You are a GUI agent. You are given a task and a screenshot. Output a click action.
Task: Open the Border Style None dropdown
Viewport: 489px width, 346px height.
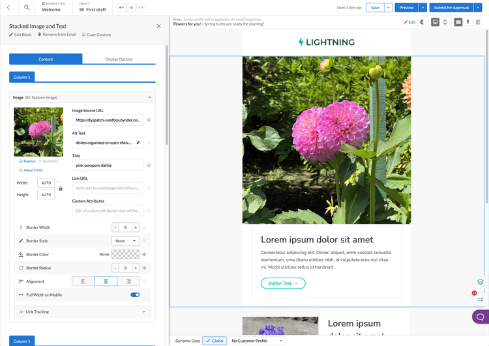[125, 241]
